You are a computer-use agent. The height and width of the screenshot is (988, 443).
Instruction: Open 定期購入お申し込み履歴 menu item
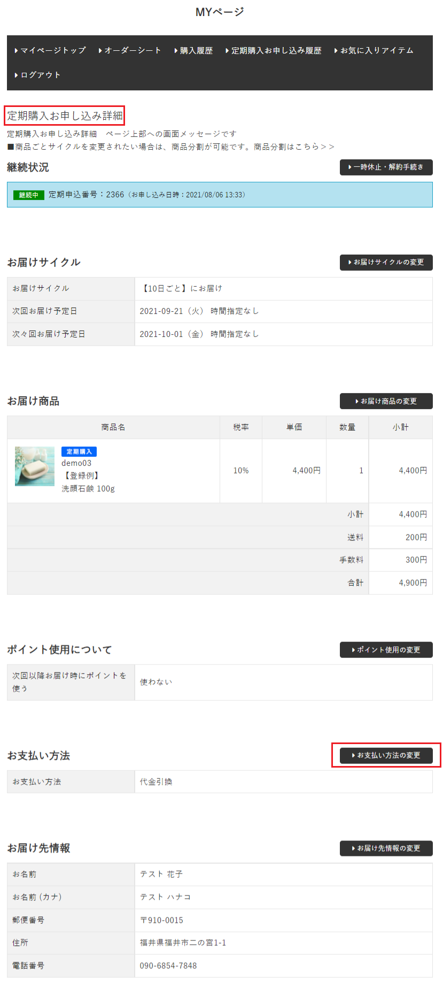pos(274,50)
